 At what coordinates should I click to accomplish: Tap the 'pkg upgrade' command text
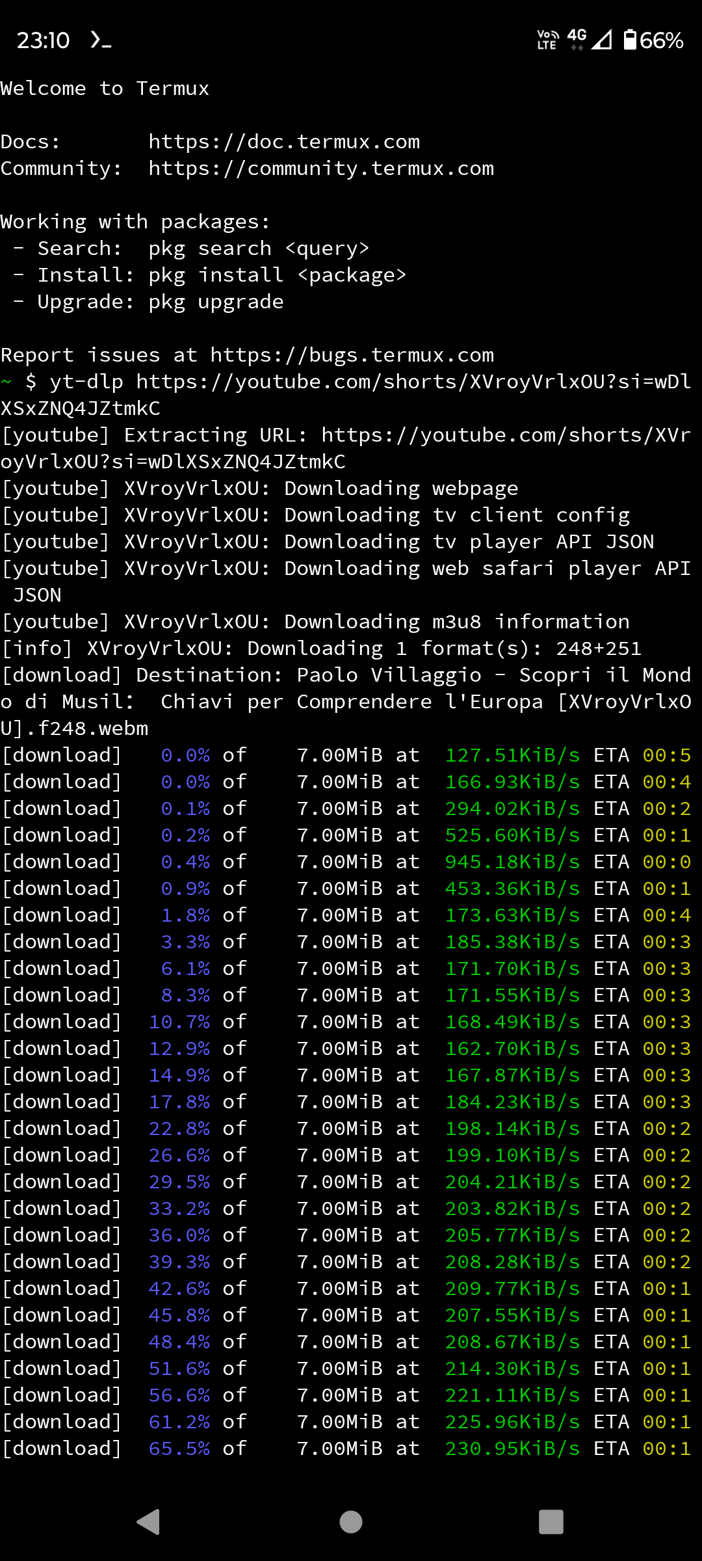pos(216,302)
